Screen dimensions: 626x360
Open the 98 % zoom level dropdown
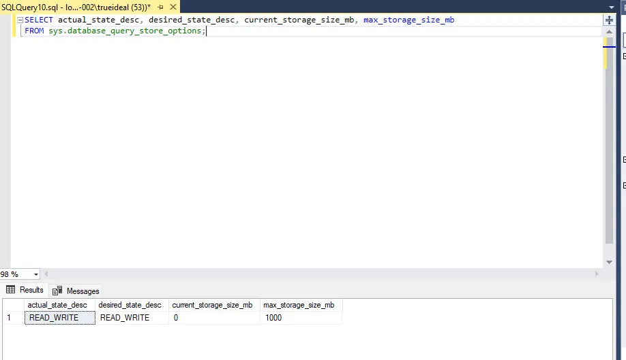[35, 274]
